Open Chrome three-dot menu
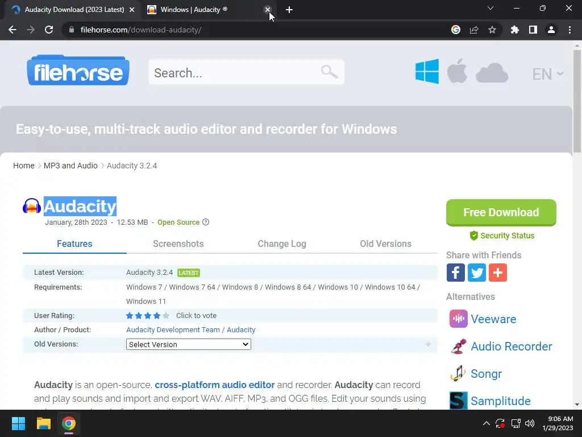The height and width of the screenshot is (437, 582). [569, 30]
